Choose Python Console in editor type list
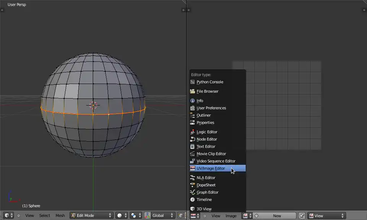The image size is (367, 220). pyautogui.click(x=209, y=82)
